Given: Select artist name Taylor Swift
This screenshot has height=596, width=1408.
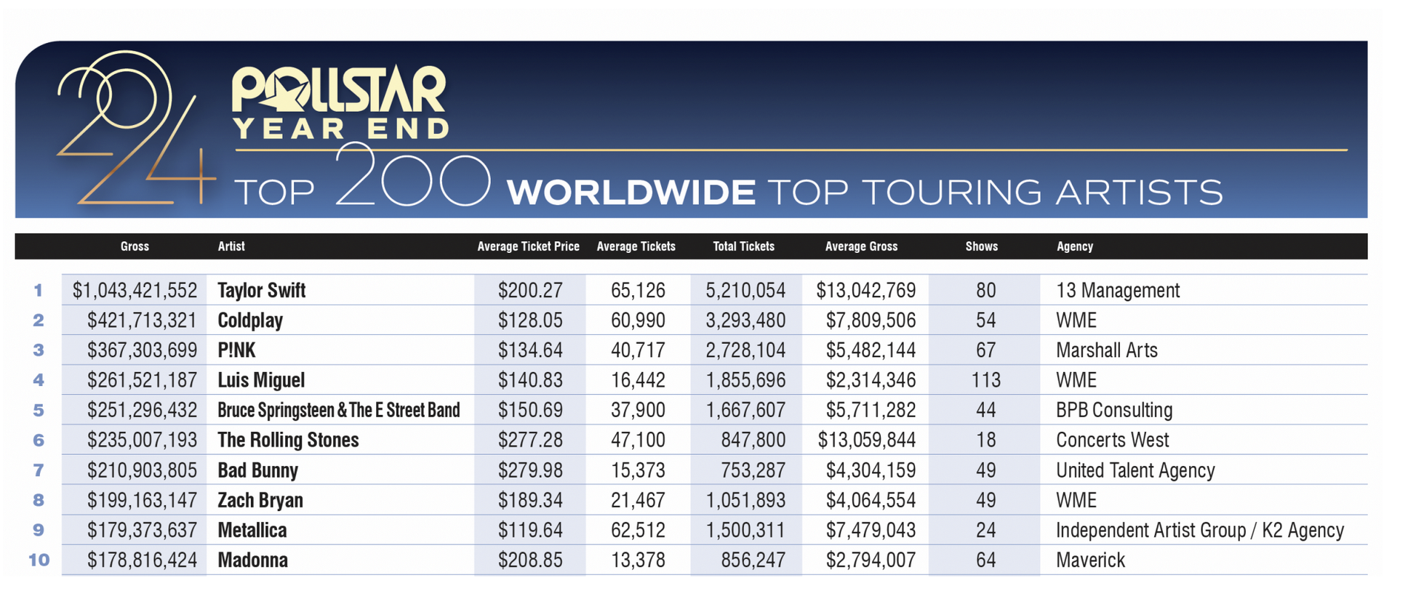Looking at the screenshot, I should (261, 291).
